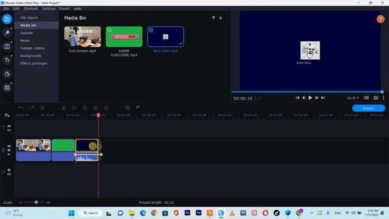
Task: Open the crop tool
Action: pyautogui.click(x=85, y=108)
